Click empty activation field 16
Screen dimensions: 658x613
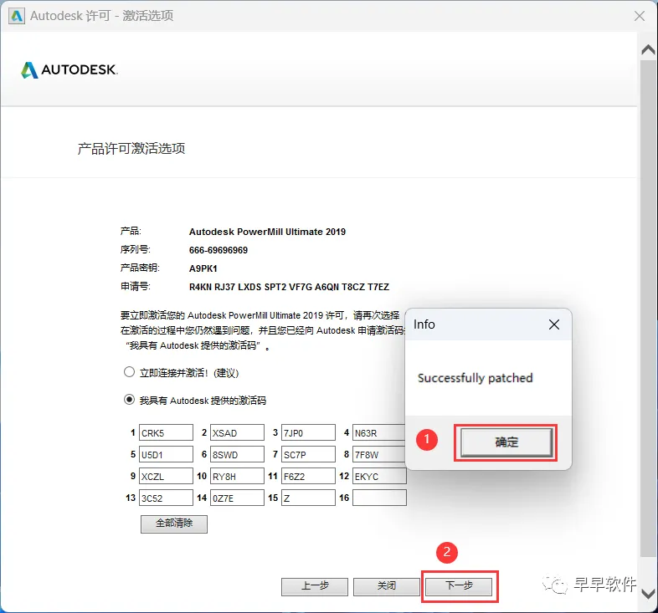coord(379,498)
